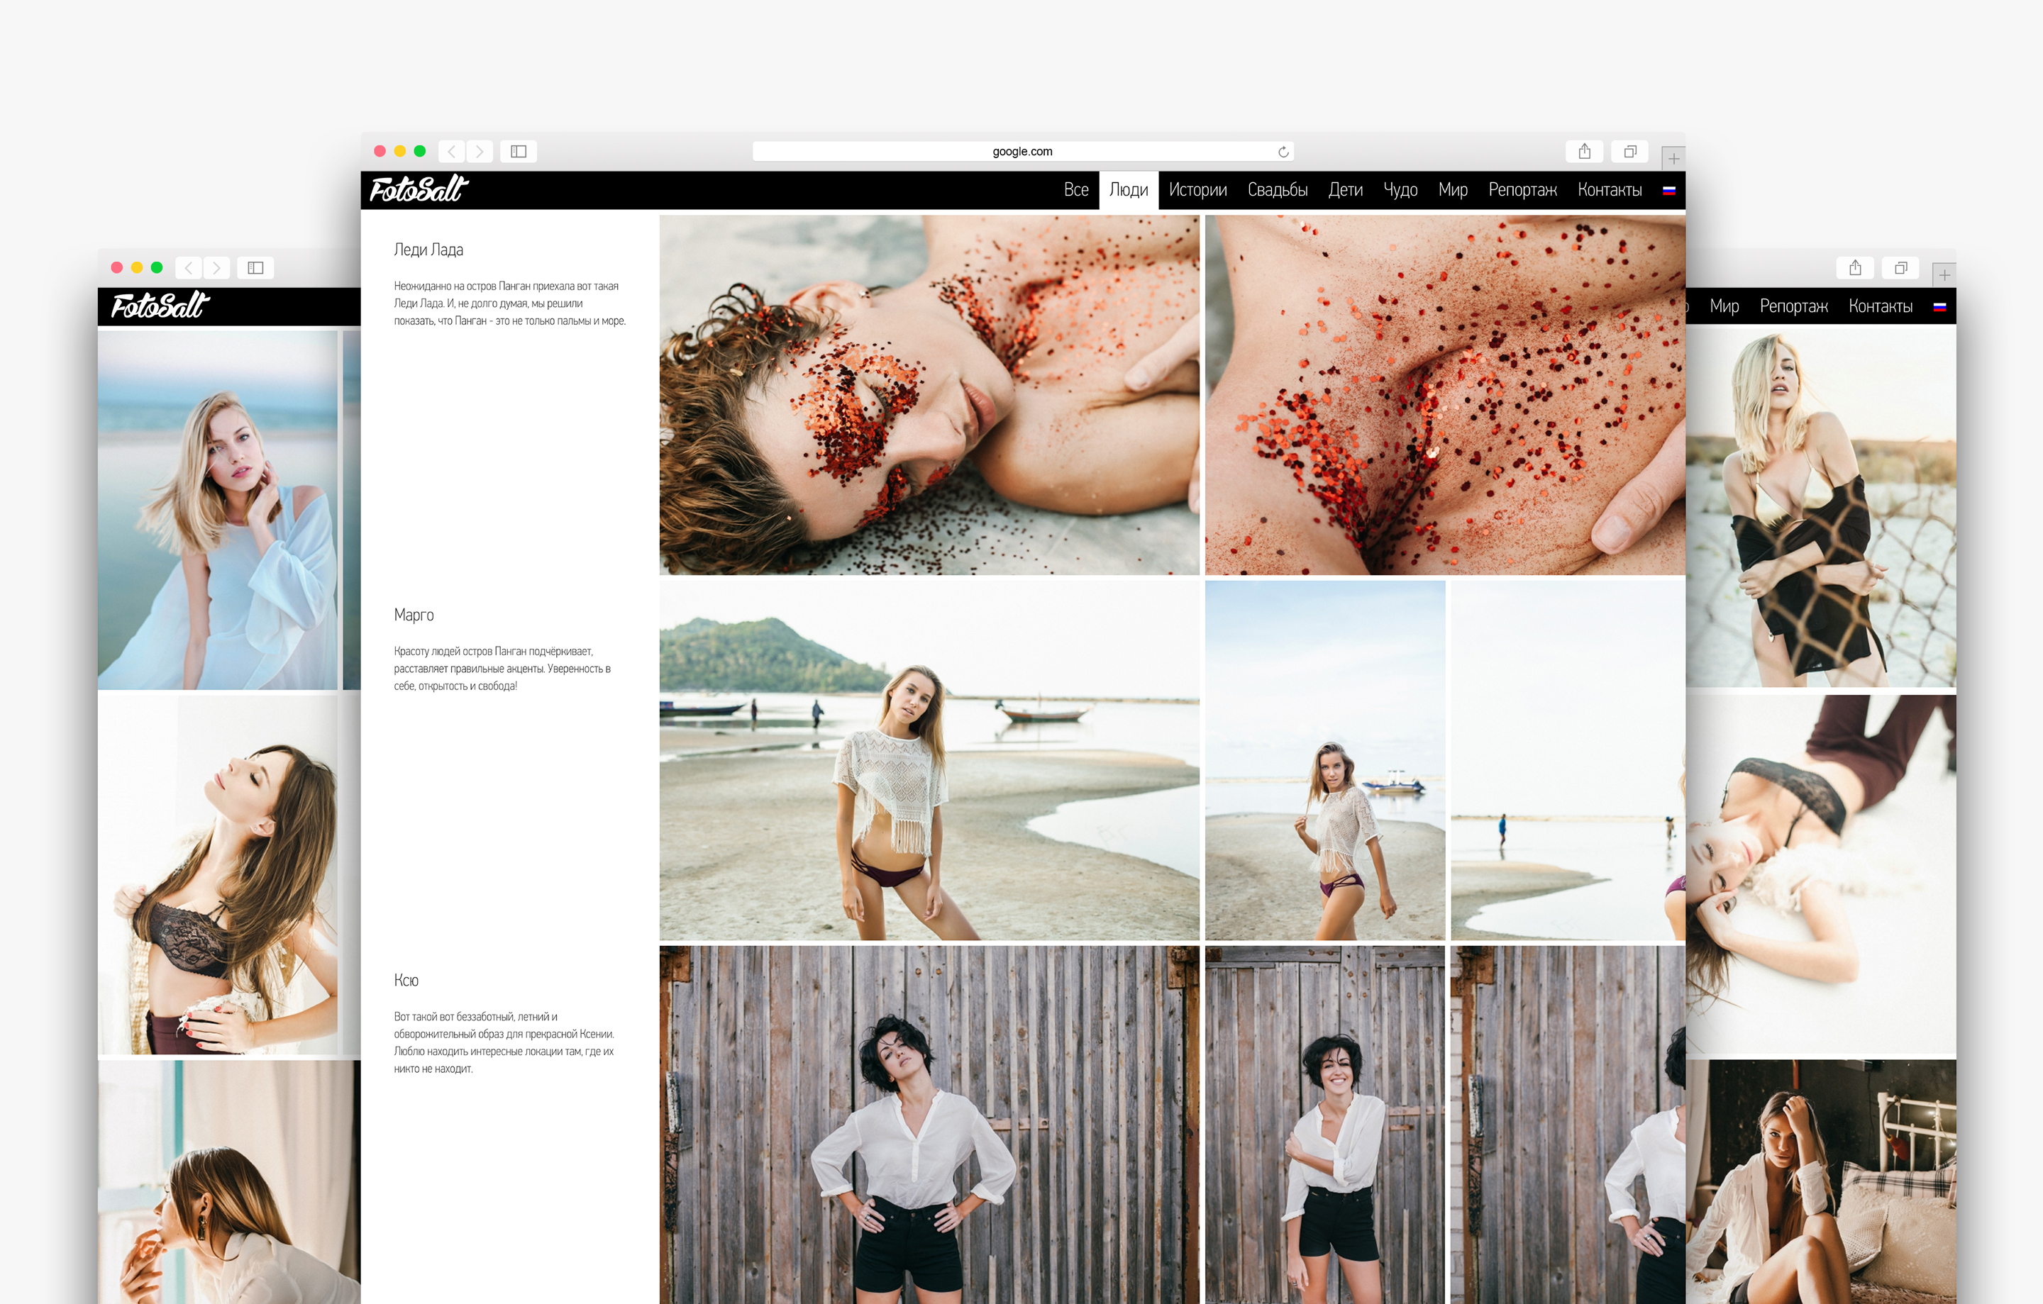
Task: Click the Леди Лада album title
Action: point(428,250)
